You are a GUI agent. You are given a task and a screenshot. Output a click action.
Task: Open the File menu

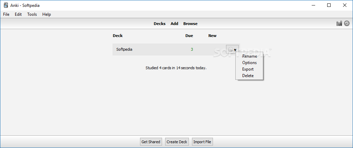[x=6, y=14]
